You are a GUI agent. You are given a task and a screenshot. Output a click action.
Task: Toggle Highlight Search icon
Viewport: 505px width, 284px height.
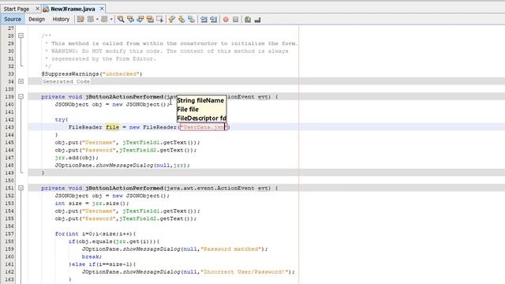tap(150, 19)
